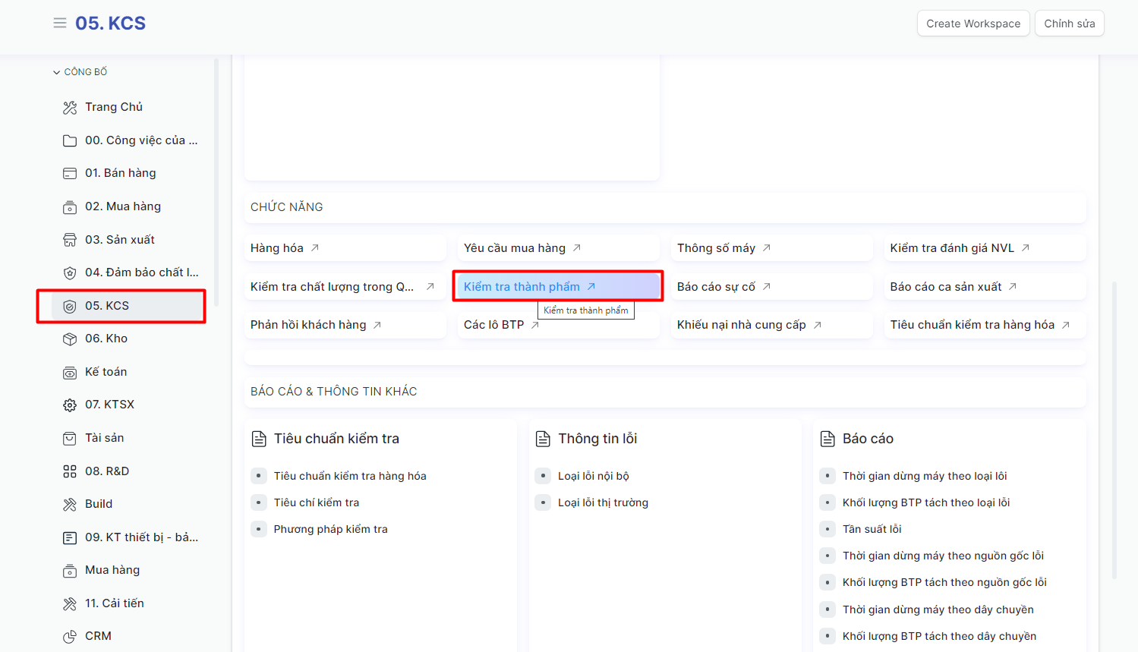Image resolution: width=1138 pixels, height=652 pixels.
Task: Select 05. KCS workspace in sidebar
Action: pos(107,306)
